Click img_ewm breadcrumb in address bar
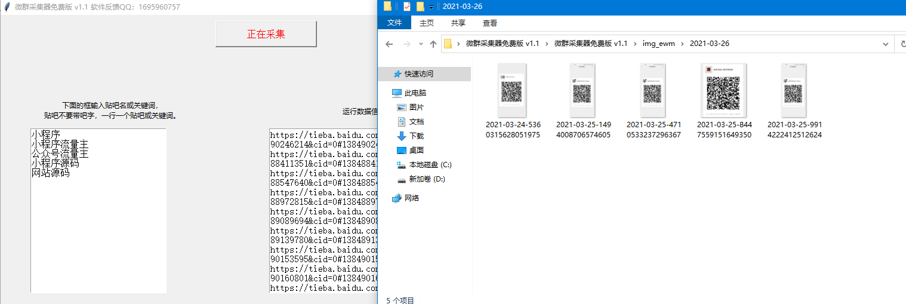Screen dimensions: 906x304 658,44
